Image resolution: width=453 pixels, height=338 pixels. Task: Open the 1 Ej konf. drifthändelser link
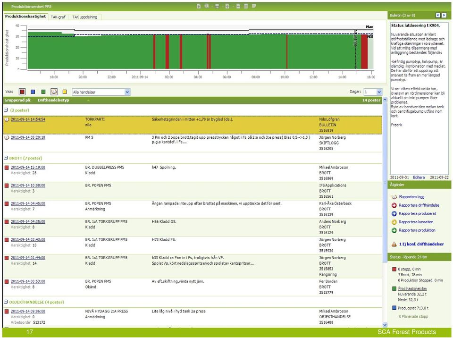click(x=421, y=245)
